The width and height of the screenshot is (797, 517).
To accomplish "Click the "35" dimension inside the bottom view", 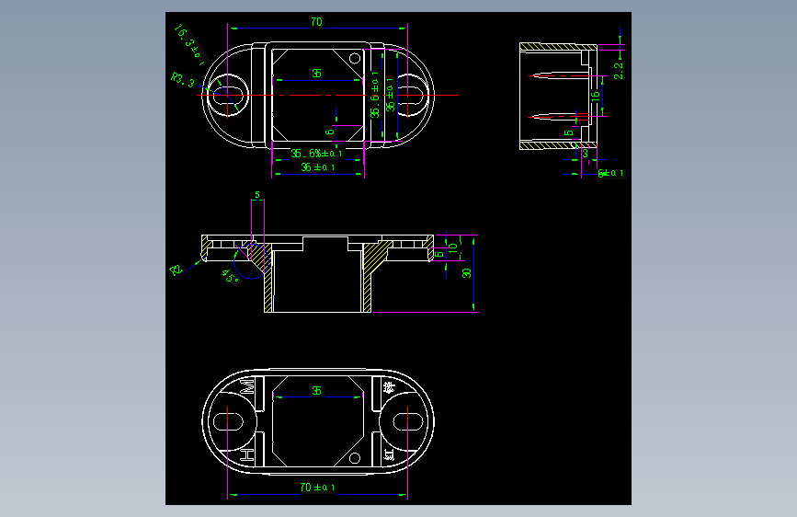I will (x=316, y=391).
